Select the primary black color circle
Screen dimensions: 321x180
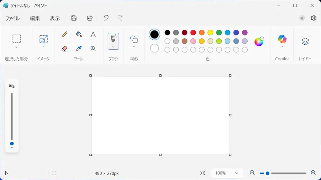coord(155,34)
